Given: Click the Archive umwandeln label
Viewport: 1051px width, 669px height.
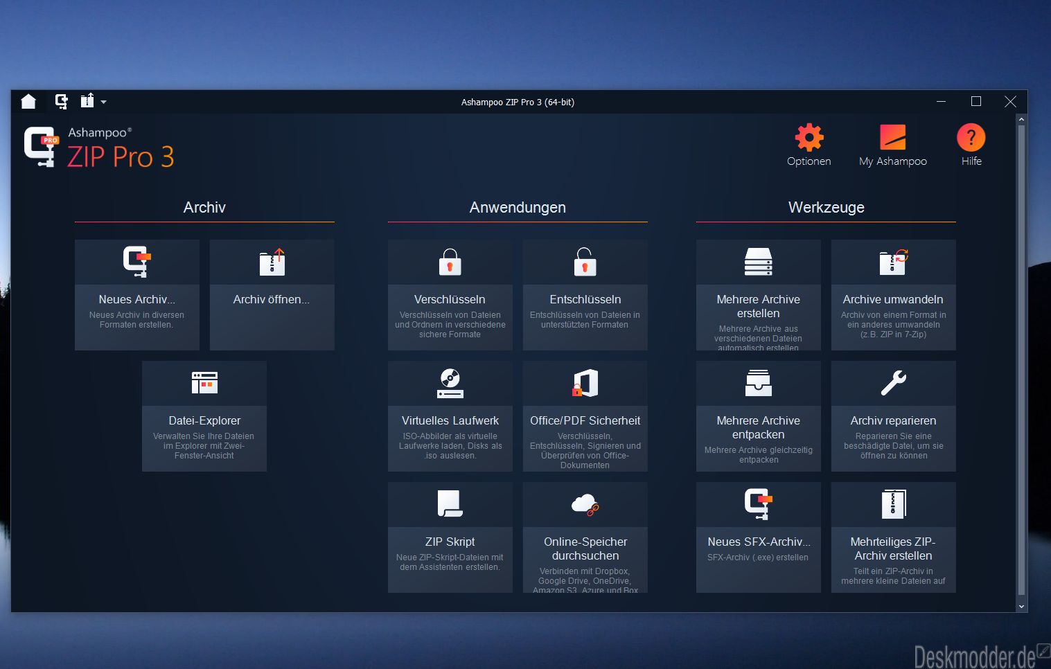Looking at the screenshot, I should tap(893, 299).
